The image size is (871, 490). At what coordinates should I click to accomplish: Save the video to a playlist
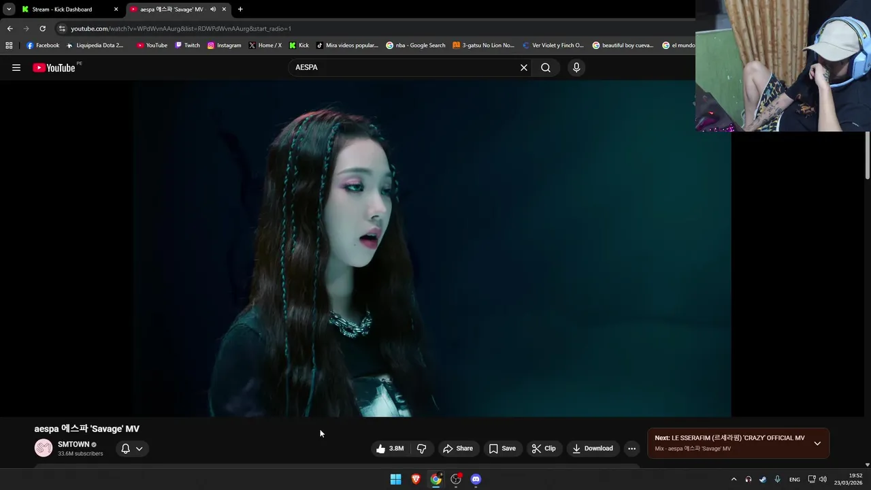502,448
